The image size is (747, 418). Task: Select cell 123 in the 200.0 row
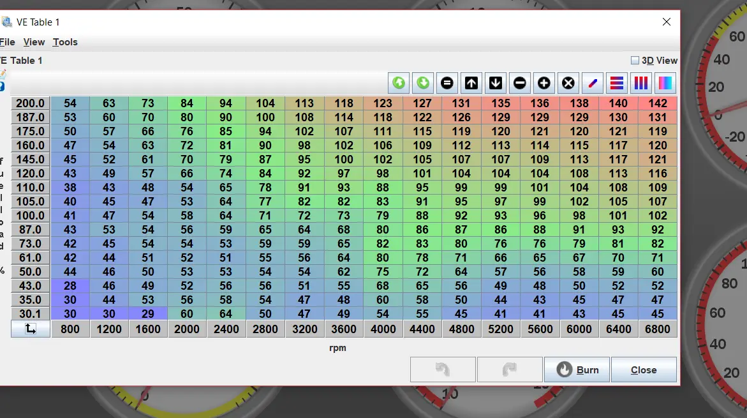[383, 103]
